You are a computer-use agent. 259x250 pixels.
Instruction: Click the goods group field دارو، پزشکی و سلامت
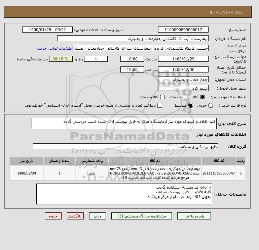[x=125, y=146]
